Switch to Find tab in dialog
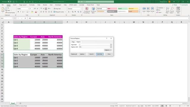This screenshot has width=190, height=107. click(x=73, y=42)
